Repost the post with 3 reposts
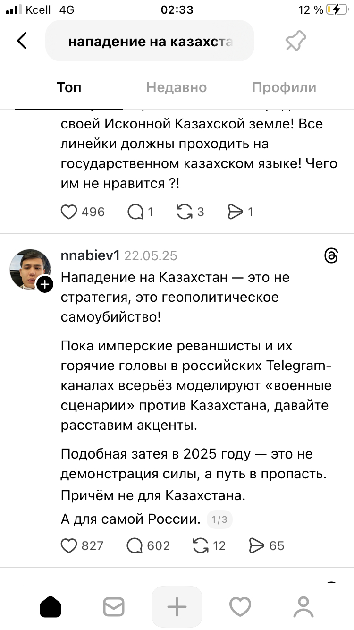This screenshot has width=354, height=630. click(184, 212)
